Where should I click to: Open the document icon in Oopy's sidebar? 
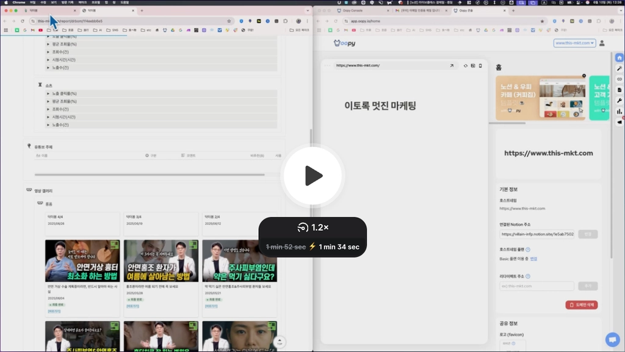[620, 90]
